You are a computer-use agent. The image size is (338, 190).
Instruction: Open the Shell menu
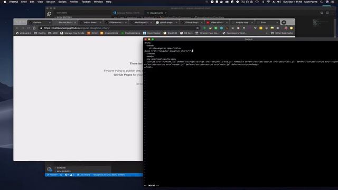(24, 2)
